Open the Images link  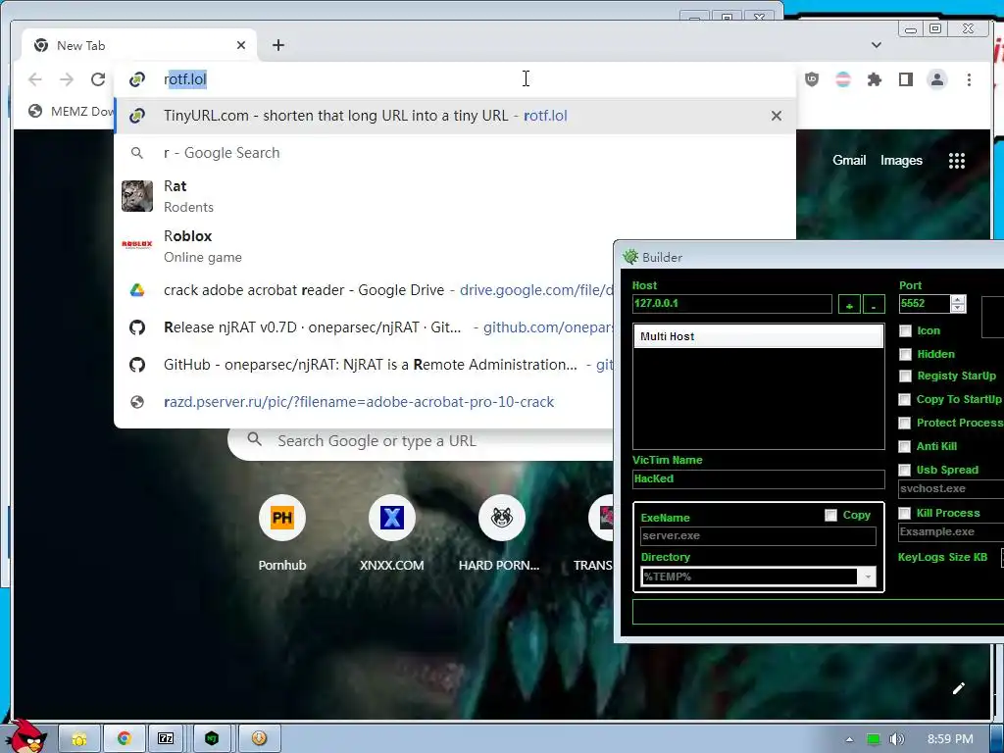[x=901, y=161]
